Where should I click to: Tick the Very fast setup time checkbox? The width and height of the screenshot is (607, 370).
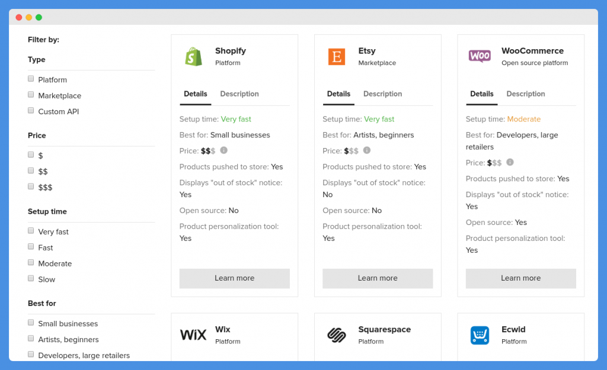pyautogui.click(x=31, y=231)
